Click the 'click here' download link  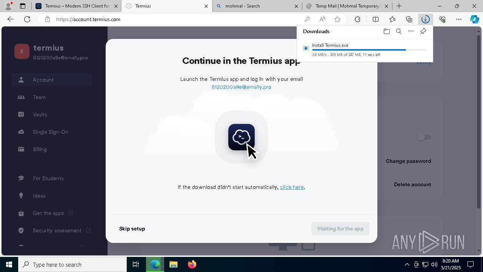292,187
